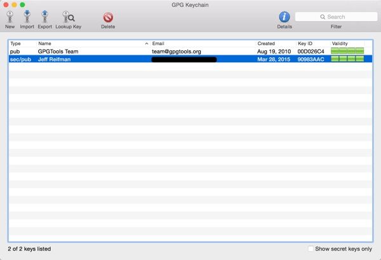The width and height of the screenshot is (381, 260).
Task: Open the Lookup Key tool
Action: 69,17
